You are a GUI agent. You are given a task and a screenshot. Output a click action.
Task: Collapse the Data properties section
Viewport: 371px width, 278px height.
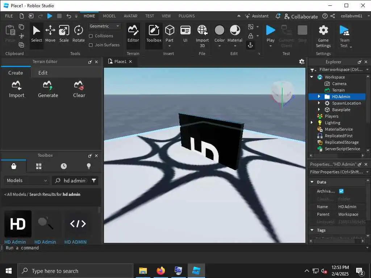pyautogui.click(x=312, y=182)
